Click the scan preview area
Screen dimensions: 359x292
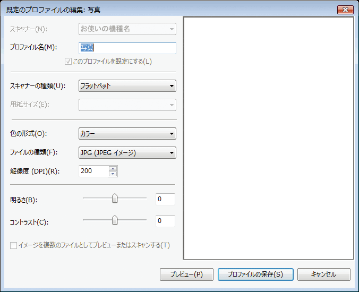[268, 138]
